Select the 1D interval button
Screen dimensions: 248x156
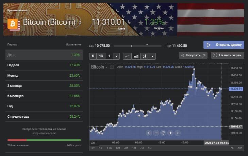[101, 56]
